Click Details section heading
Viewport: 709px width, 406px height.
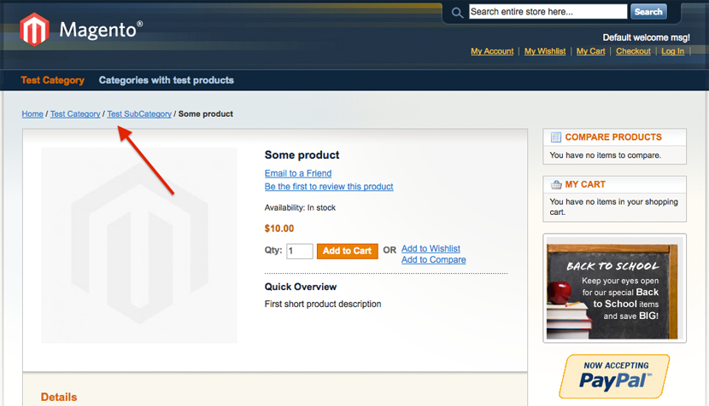point(59,397)
